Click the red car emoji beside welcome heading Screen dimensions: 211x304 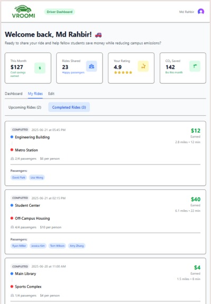tap(98, 35)
